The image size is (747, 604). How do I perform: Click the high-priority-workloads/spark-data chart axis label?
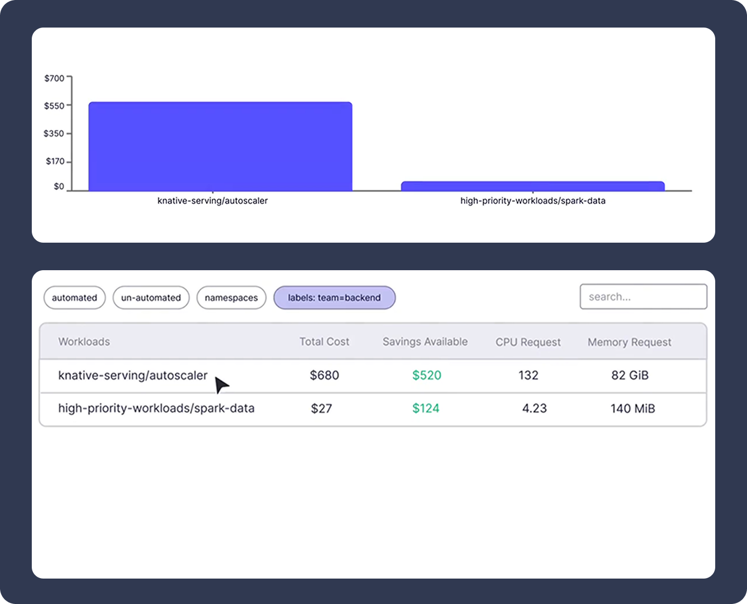[x=532, y=201]
